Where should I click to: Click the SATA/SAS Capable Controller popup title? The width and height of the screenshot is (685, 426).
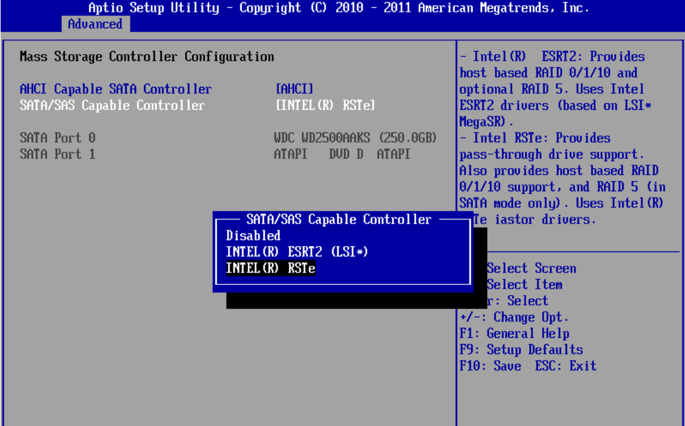point(338,219)
